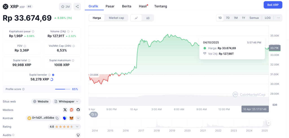Click the 31.00K opening price label
Viewport: 289px width, 138px height.
[x=94, y=75]
